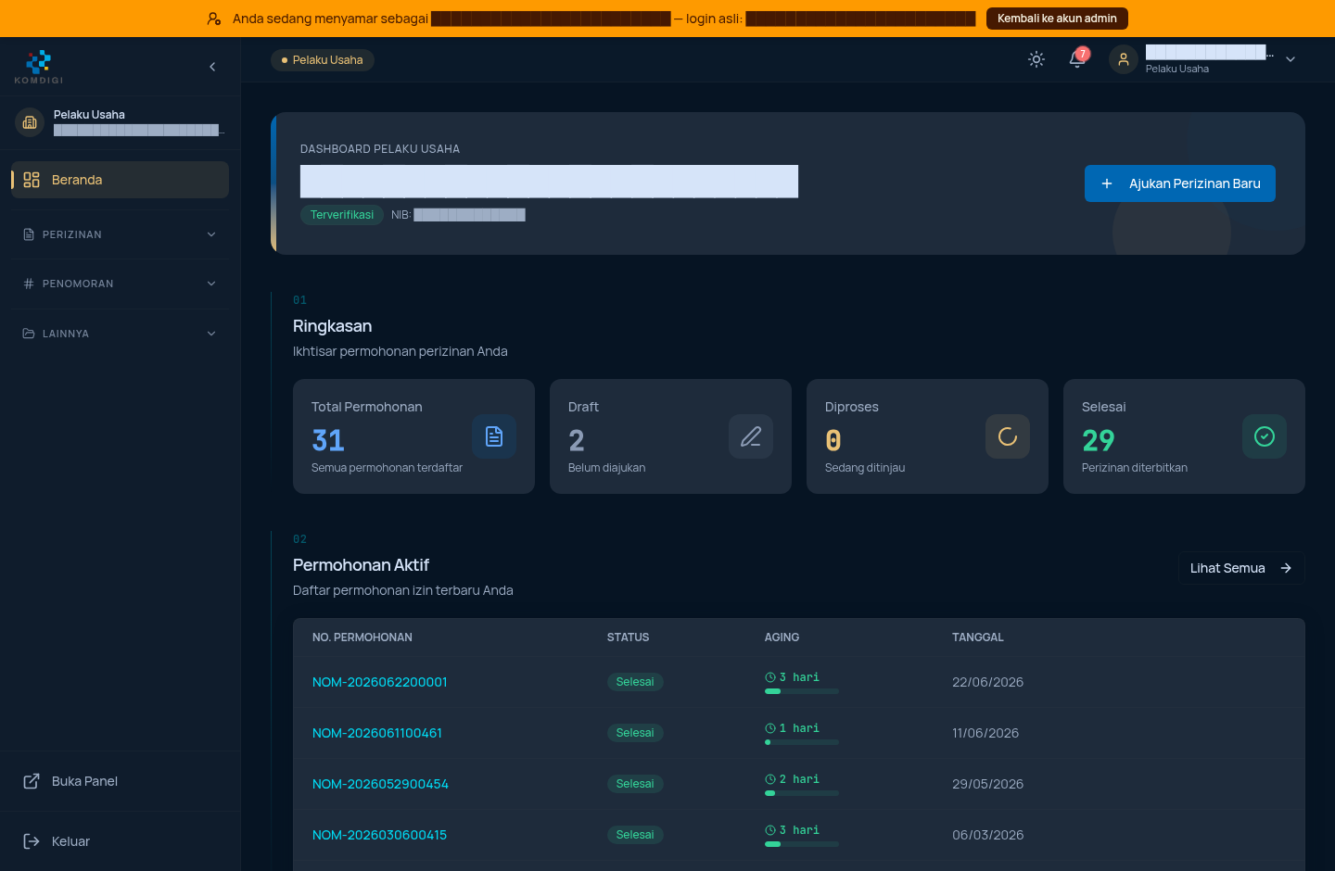Click the PERIZINAN document icon
1335x871 pixels.
coord(29,234)
